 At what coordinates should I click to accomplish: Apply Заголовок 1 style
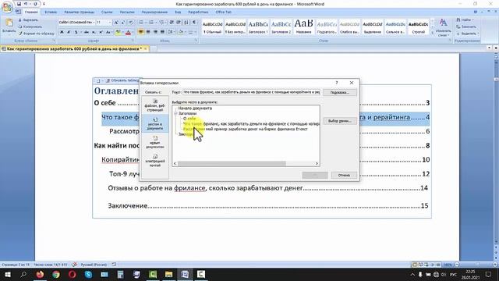click(258, 27)
